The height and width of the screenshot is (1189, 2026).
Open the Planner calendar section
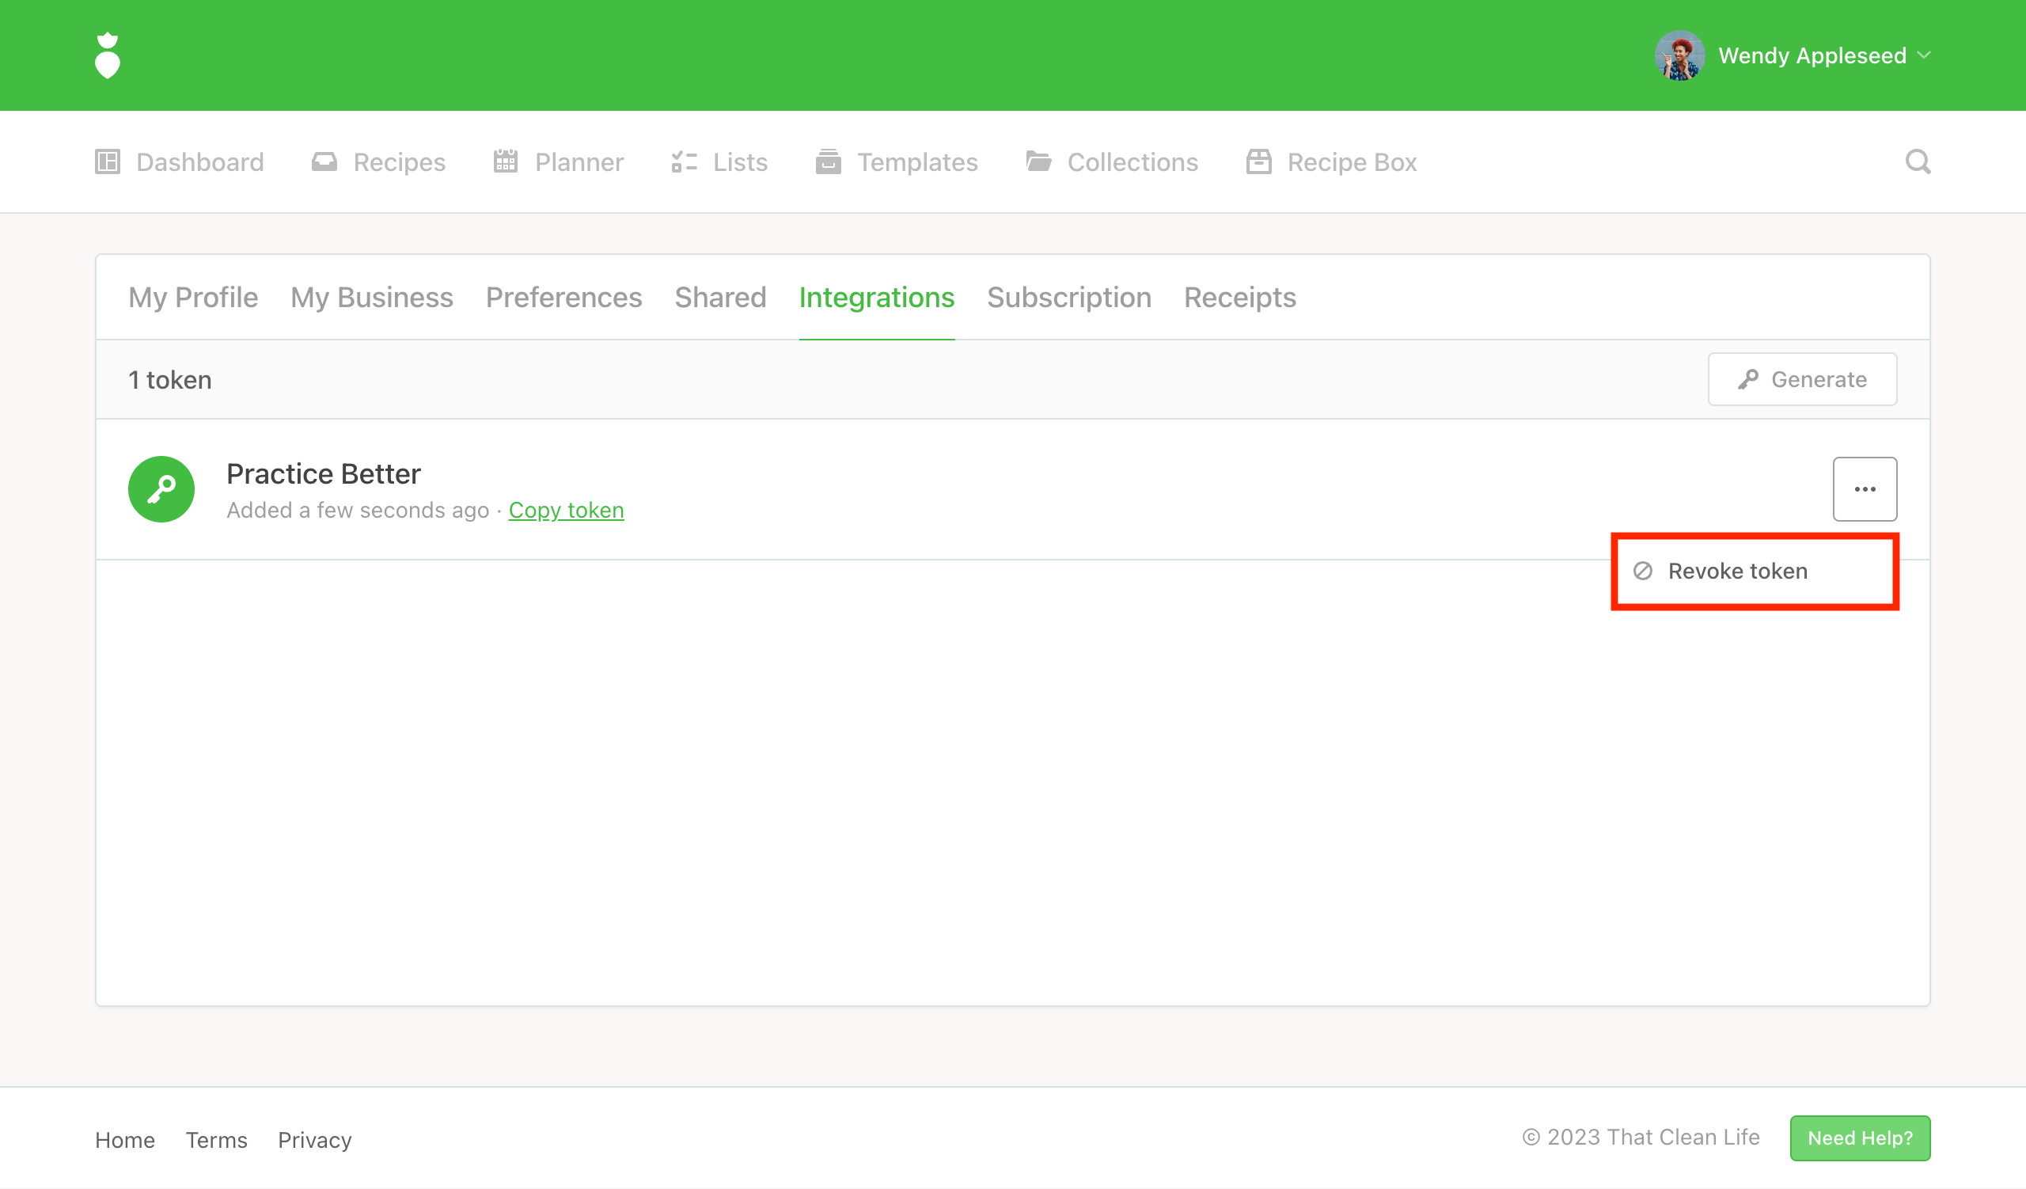click(559, 161)
